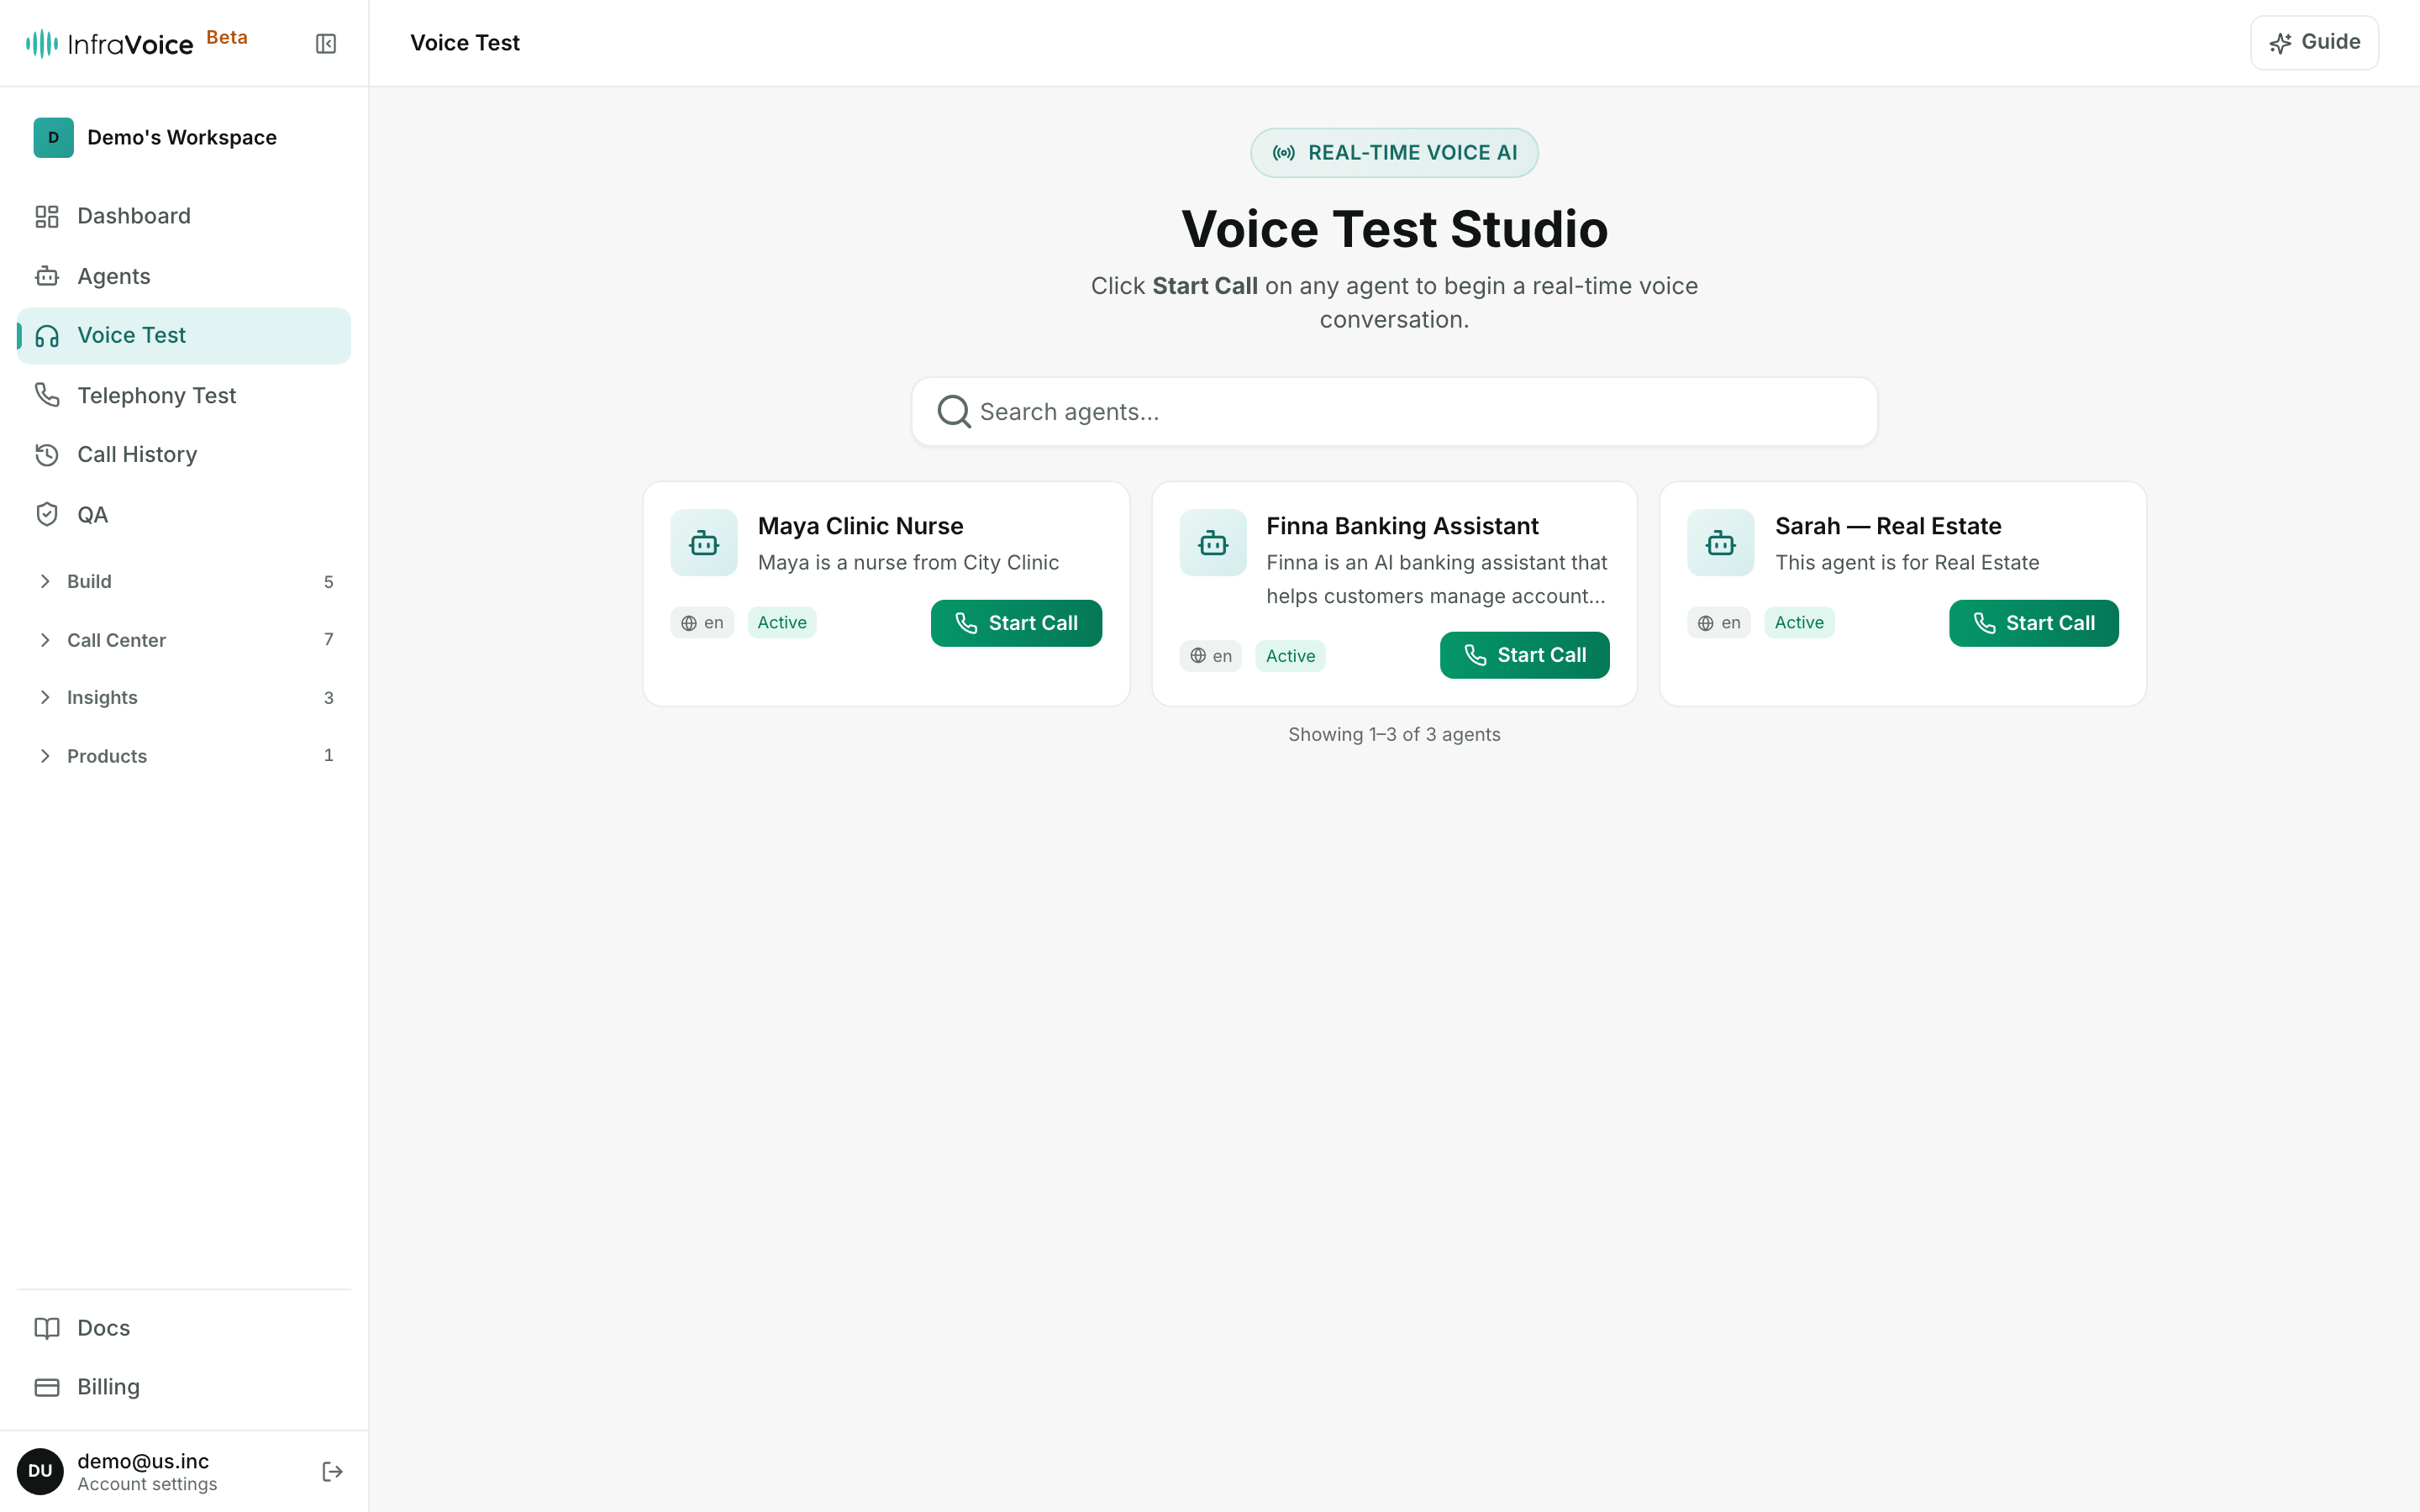Click 'Maya is a nurse from City Clinic'

tap(908, 563)
